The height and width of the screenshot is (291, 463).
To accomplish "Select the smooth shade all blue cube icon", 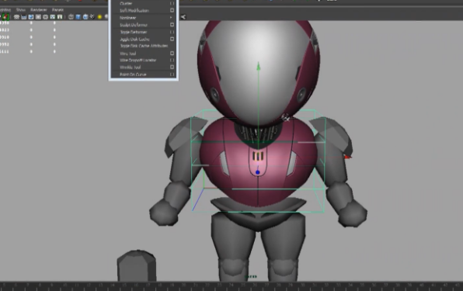I will [78, 17].
